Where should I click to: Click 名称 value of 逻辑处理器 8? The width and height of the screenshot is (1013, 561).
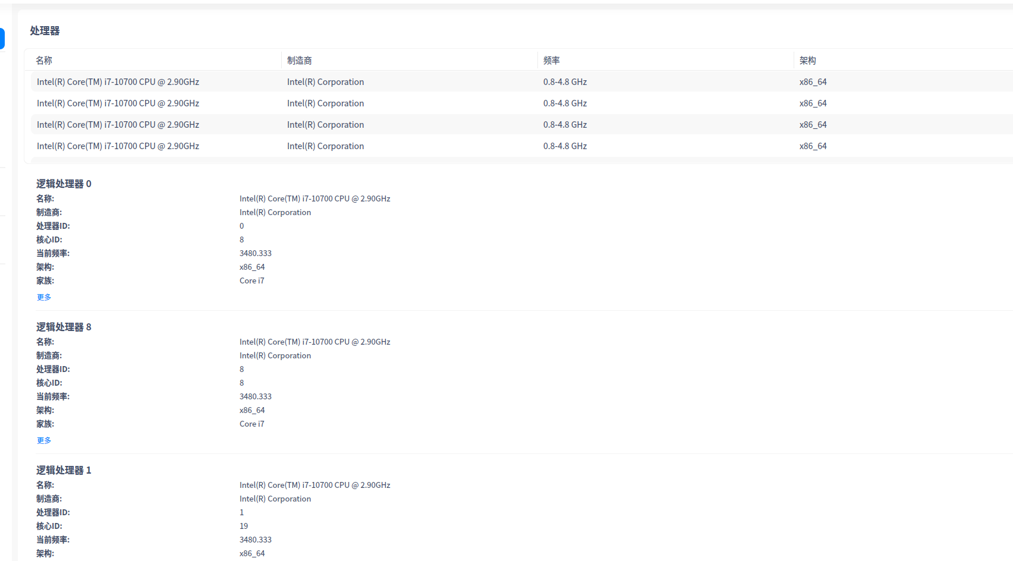point(315,342)
